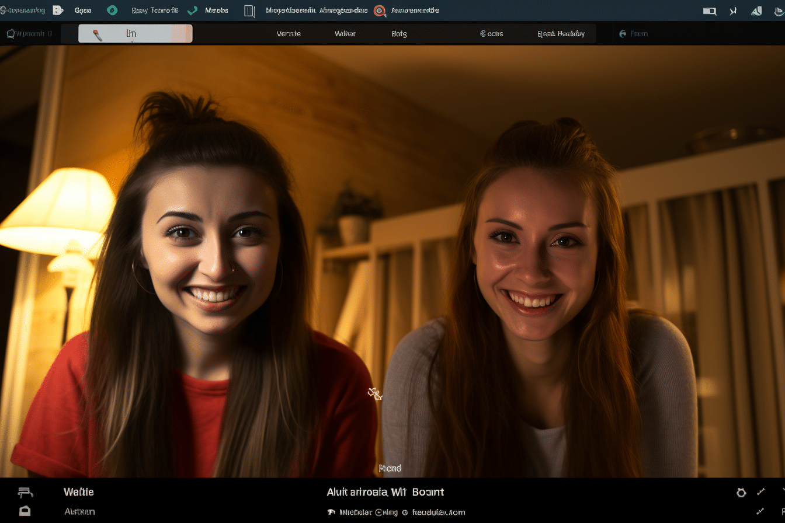This screenshot has height=523, width=785.
Task: Click the icon beside "Alstran" in bottom bar
Action: pyautogui.click(x=25, y=511)
